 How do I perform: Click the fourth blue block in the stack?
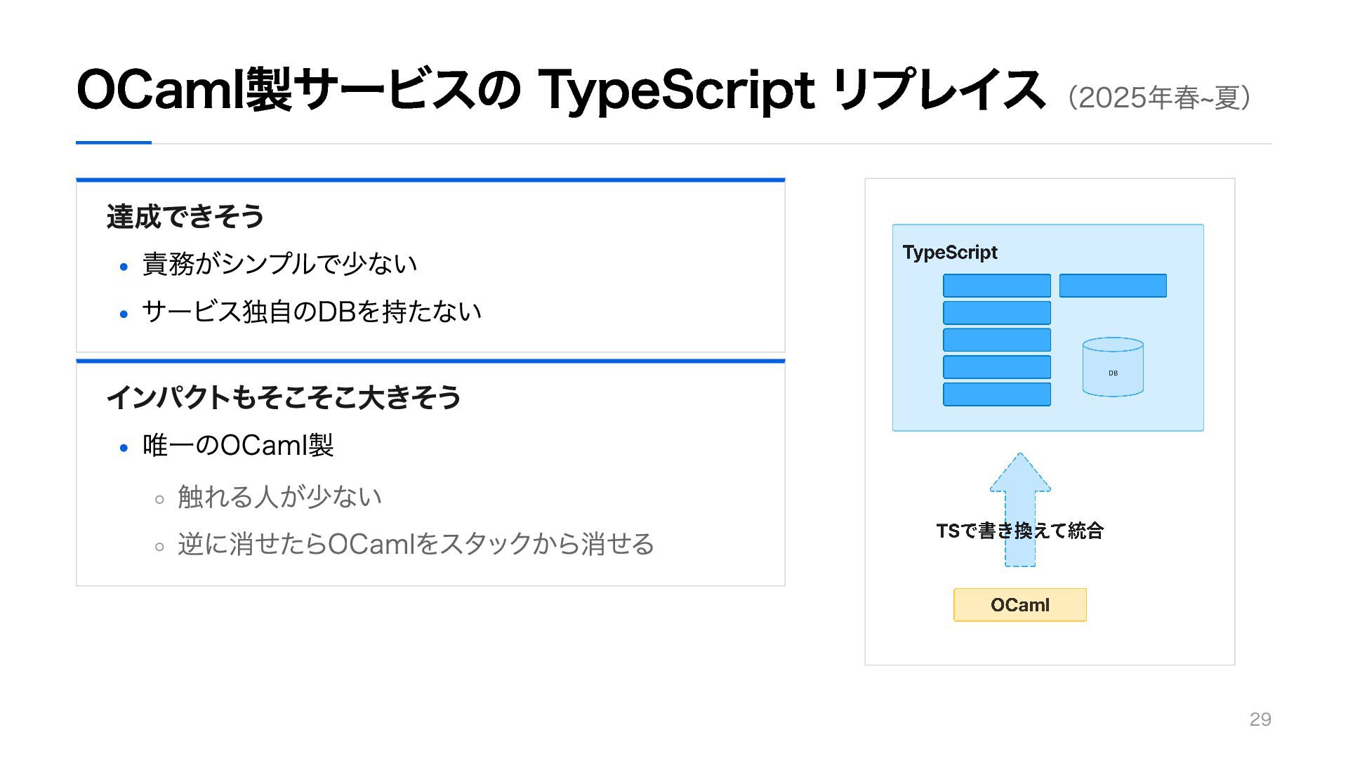[997, 367]
